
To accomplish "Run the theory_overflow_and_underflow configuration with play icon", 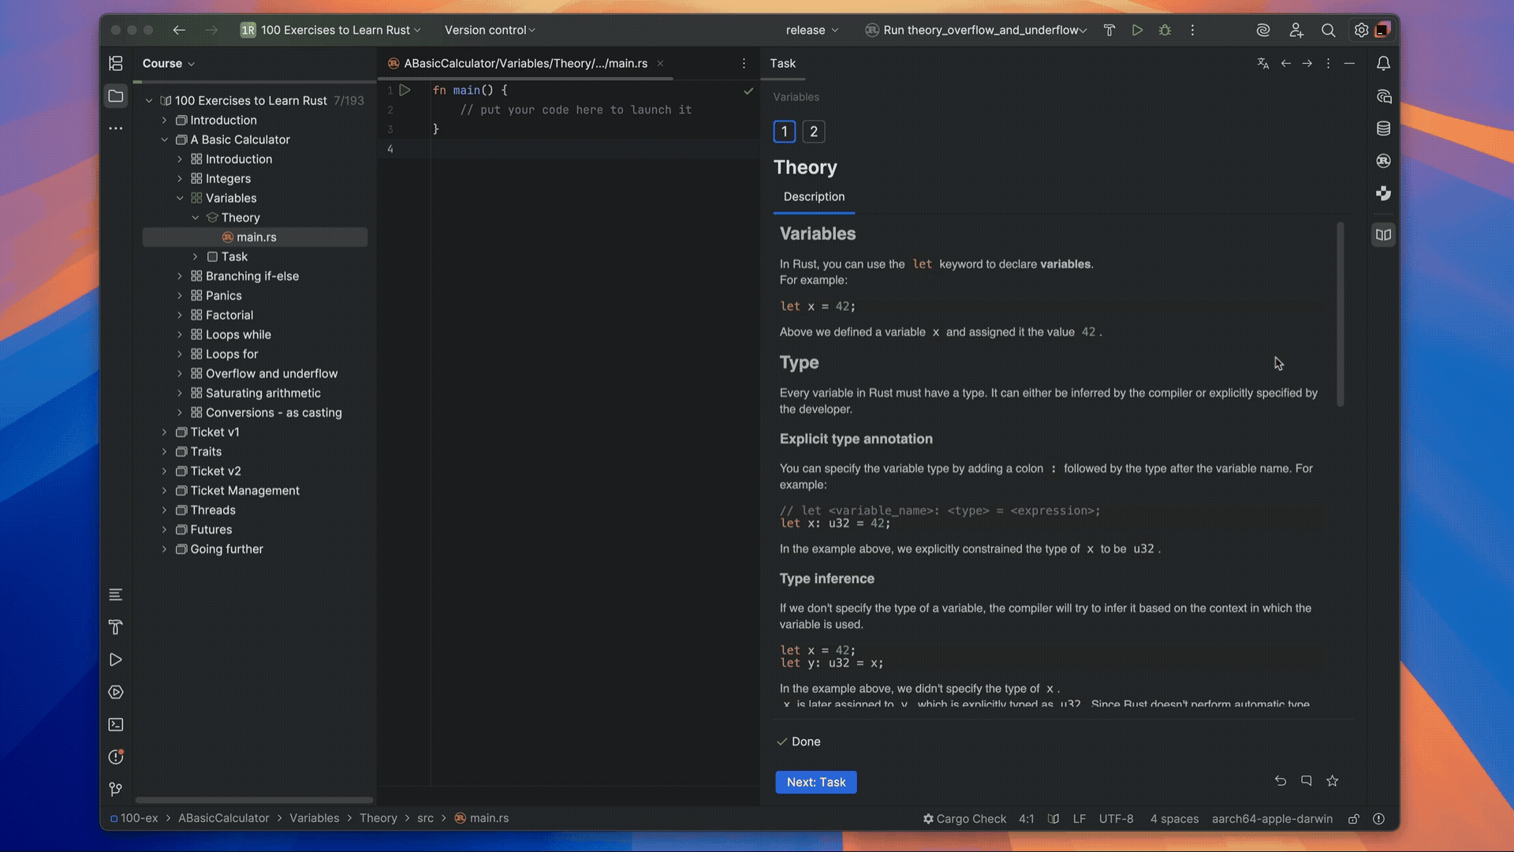I will [x=1137, y=30].
